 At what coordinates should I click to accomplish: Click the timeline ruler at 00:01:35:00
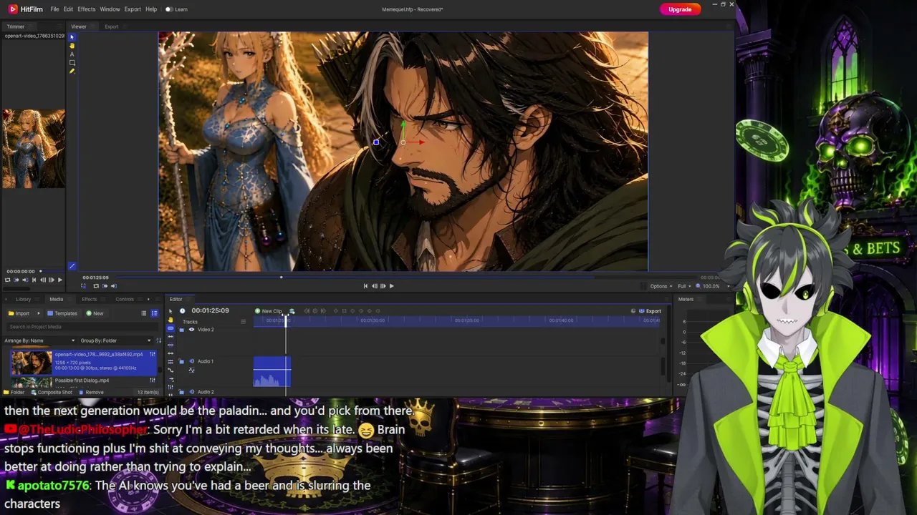pos(467,320)
